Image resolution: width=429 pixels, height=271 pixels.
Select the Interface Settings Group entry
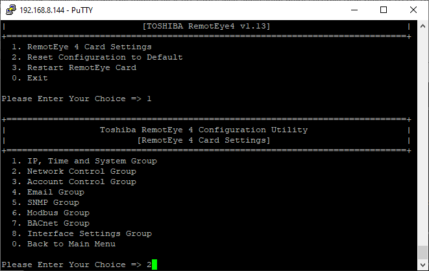click(x=88, y=233)
